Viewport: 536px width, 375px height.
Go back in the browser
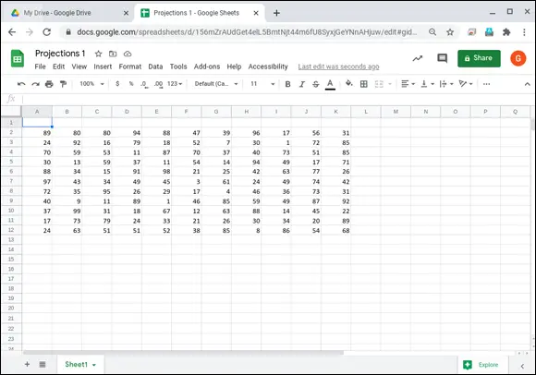point(12,32)
